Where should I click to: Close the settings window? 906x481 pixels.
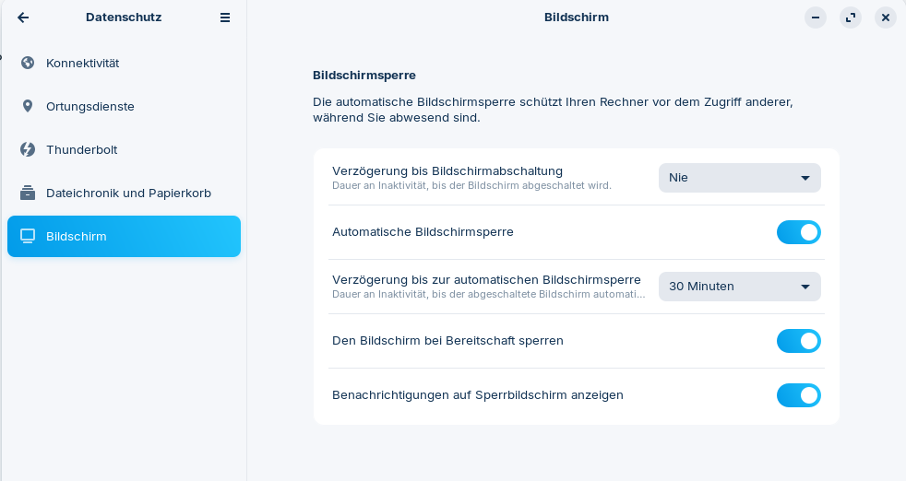pyautogui.click(x=885, y=18)
